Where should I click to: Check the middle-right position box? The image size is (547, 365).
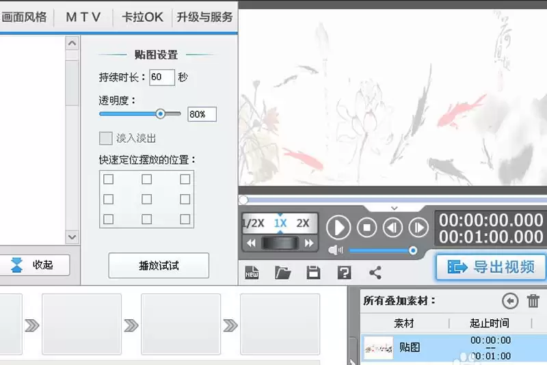pos(185,199)
